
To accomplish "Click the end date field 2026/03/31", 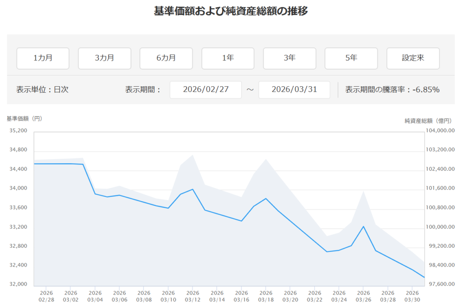I will pyautogui.click(x=294, y=89).
